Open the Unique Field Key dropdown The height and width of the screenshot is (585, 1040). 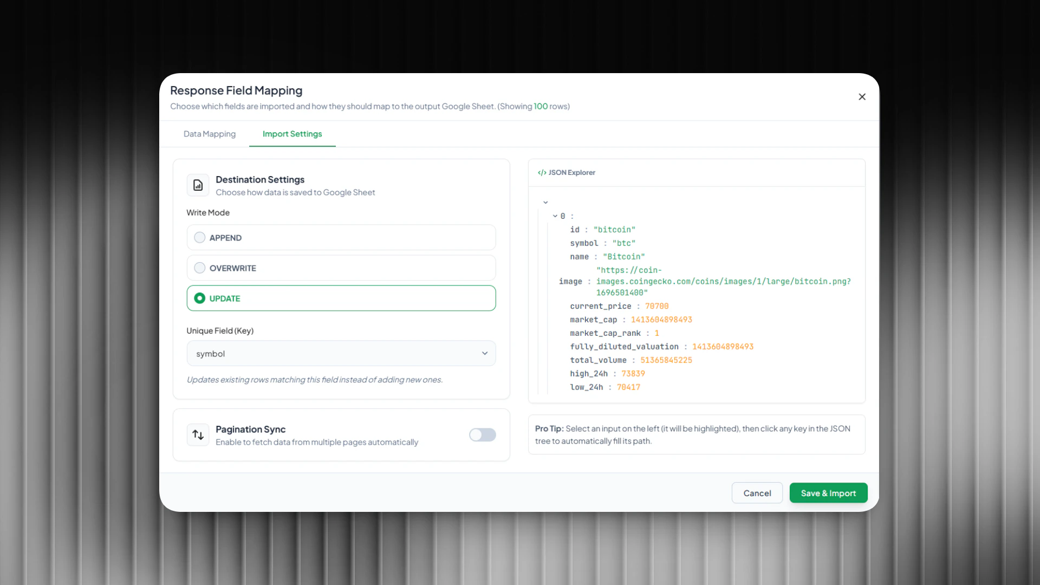pos(341,353)
